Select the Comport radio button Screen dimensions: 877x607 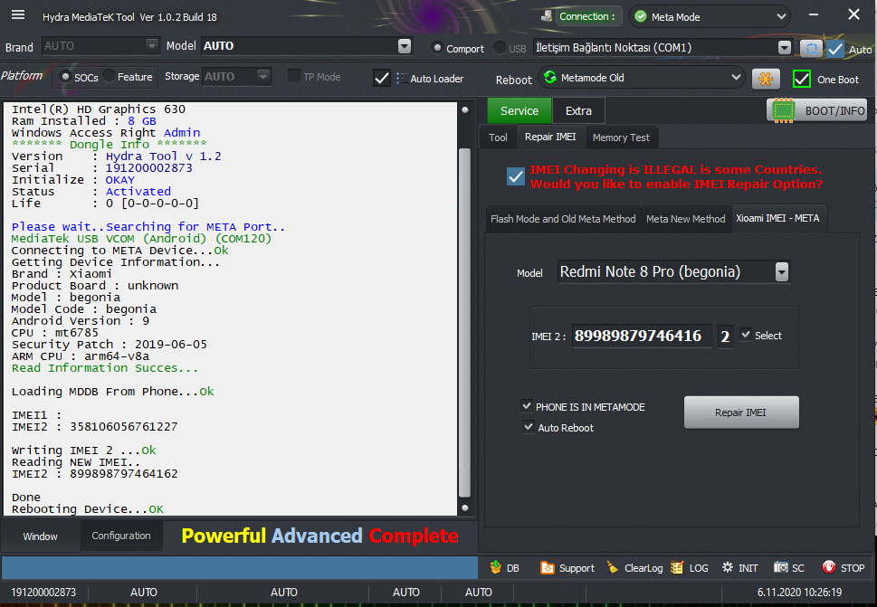[x=437, y=48]
